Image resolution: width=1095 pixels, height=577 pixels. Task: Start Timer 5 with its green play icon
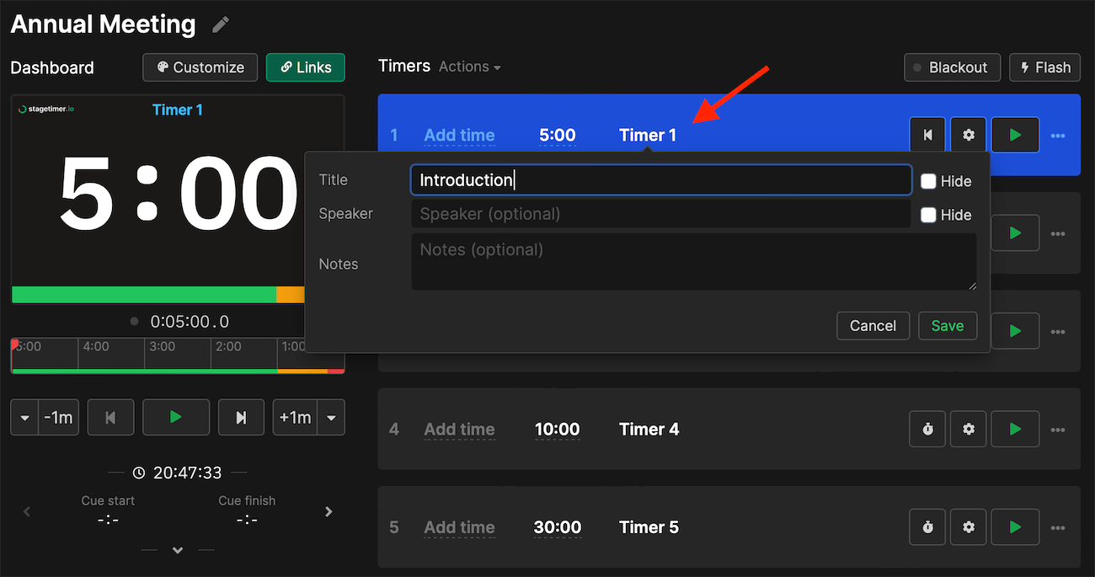tap(1015, 526)
